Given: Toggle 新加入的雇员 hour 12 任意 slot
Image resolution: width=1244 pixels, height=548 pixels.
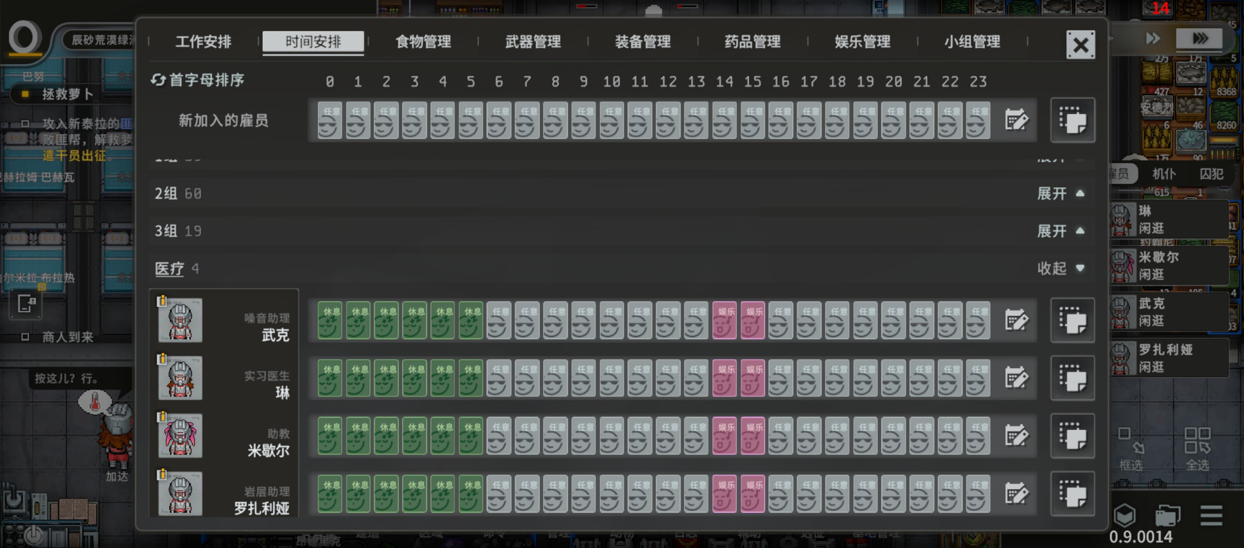Looking at the screenshot, I should [x=668, y=120].
